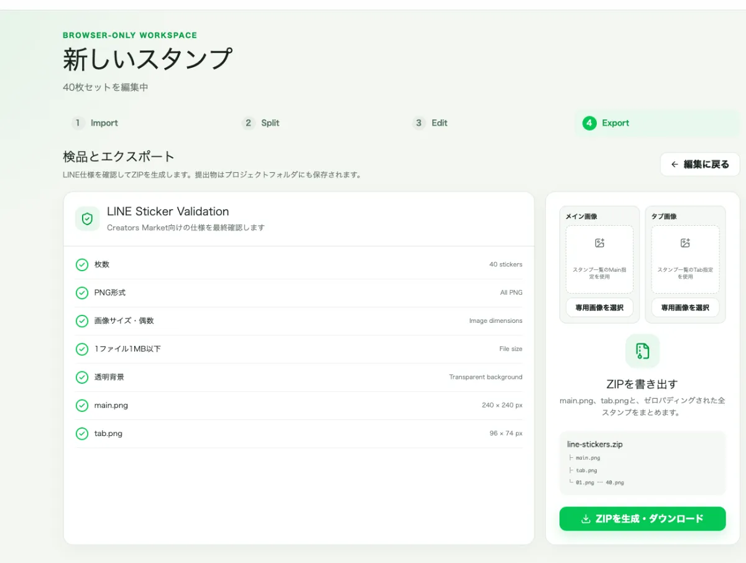Click the check icon for 画像サイズ・偶数
746x563 pixels.
[82, 321]
